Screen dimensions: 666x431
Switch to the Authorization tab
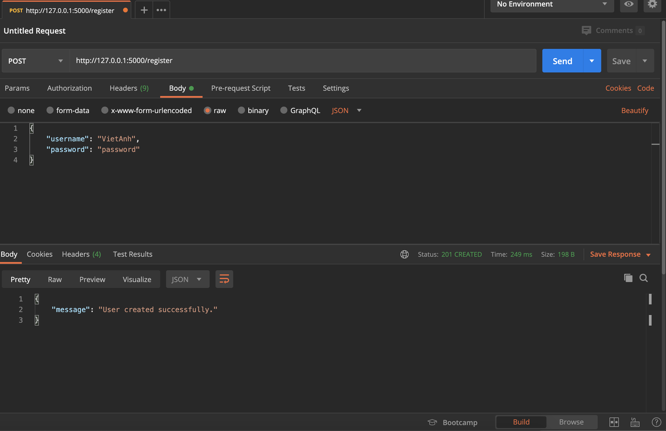(69, 88)
